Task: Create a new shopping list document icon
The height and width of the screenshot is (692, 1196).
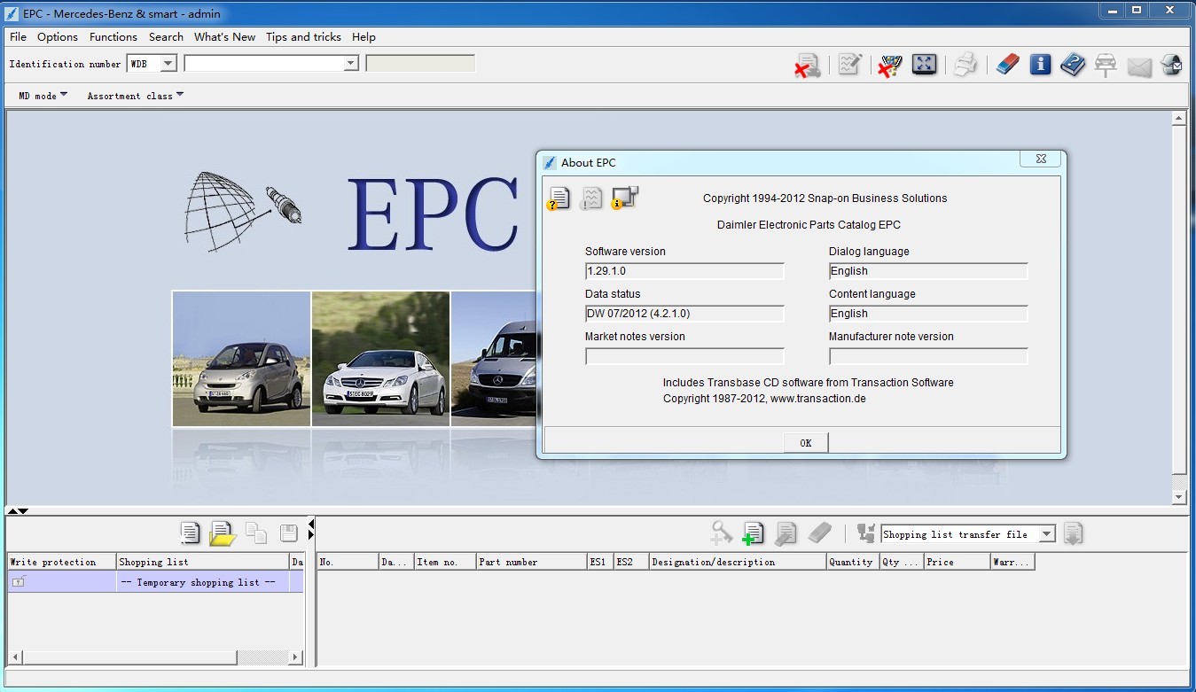Action: click(x=190, y=533)
